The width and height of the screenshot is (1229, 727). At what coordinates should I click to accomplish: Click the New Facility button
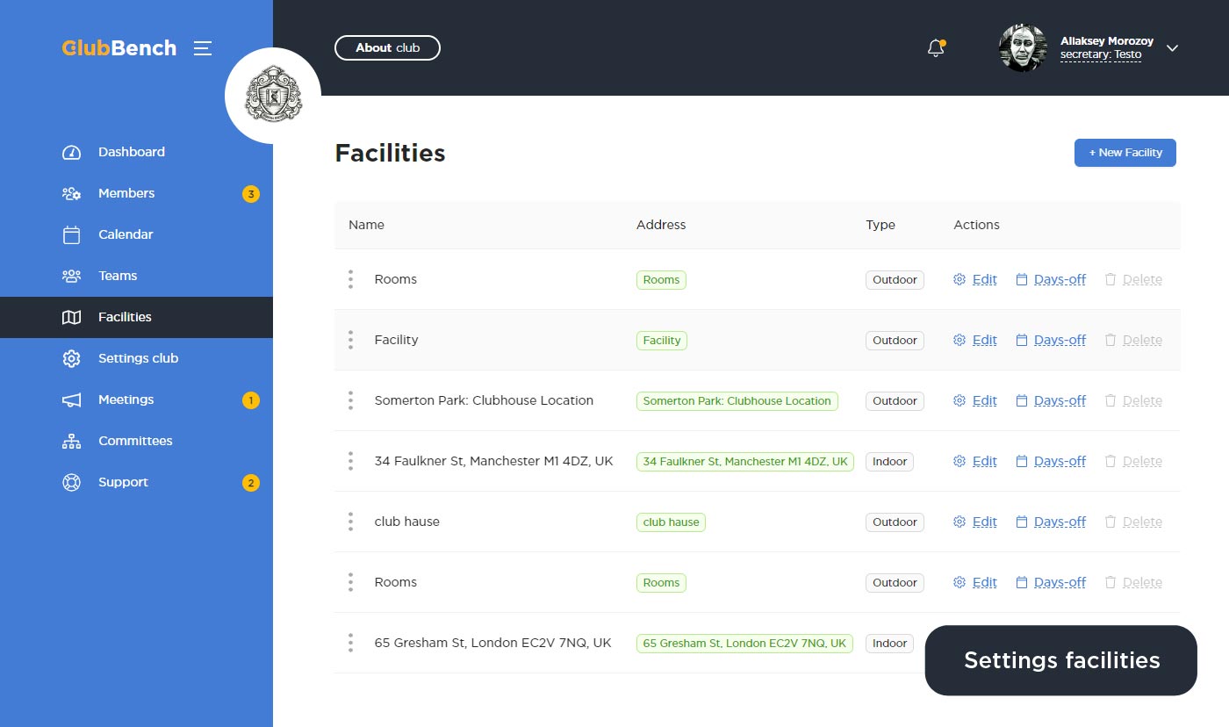[x=1125, y=153]
